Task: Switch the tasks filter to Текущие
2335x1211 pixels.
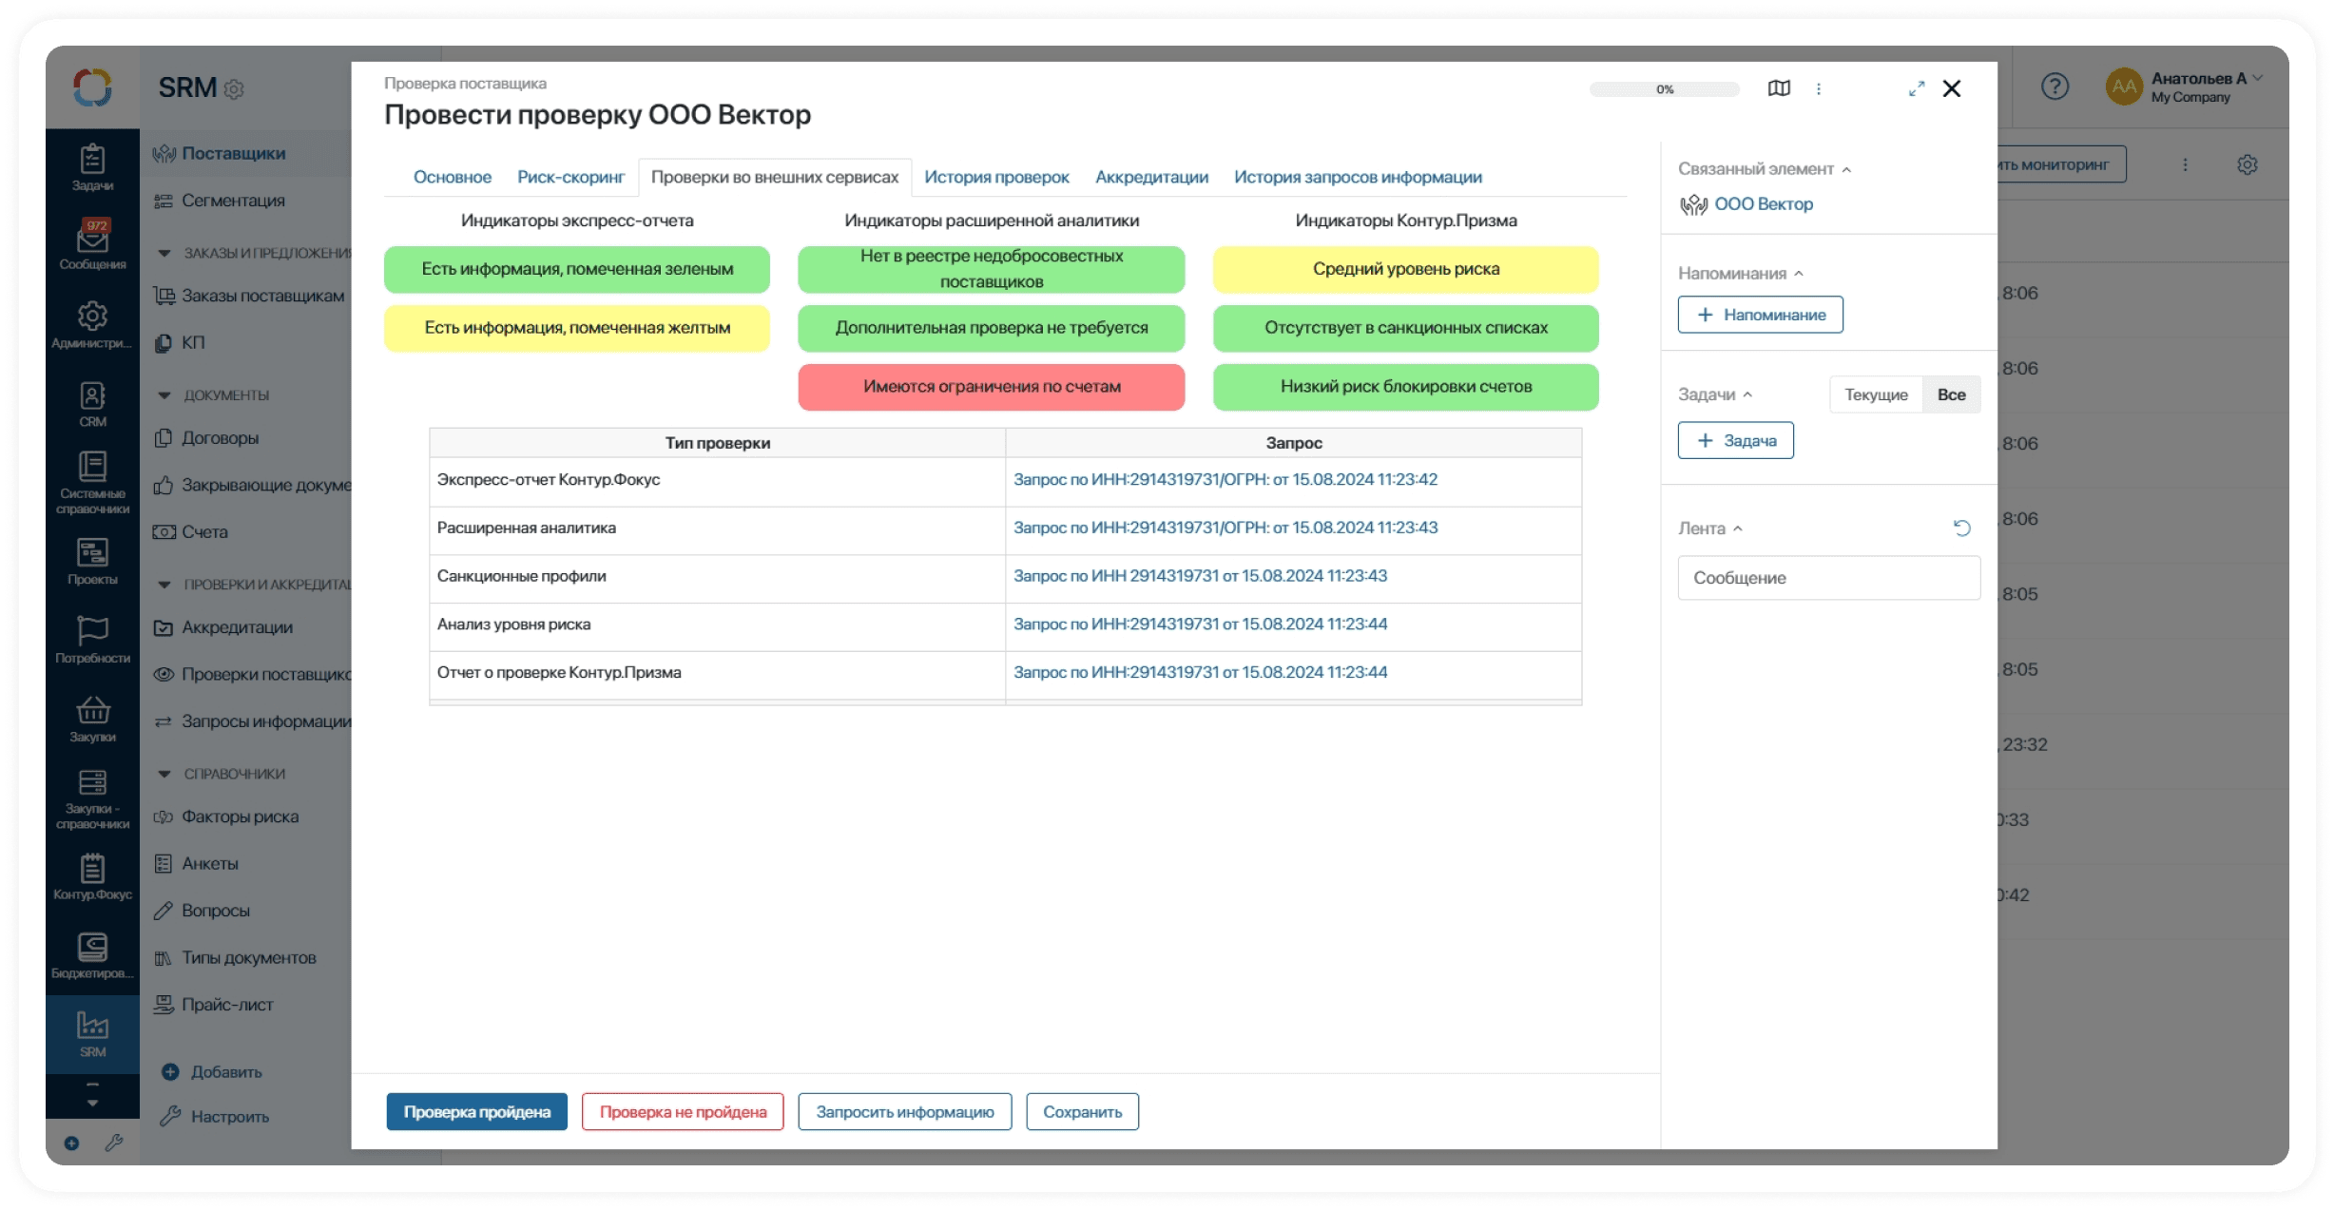Action: 1876,394
